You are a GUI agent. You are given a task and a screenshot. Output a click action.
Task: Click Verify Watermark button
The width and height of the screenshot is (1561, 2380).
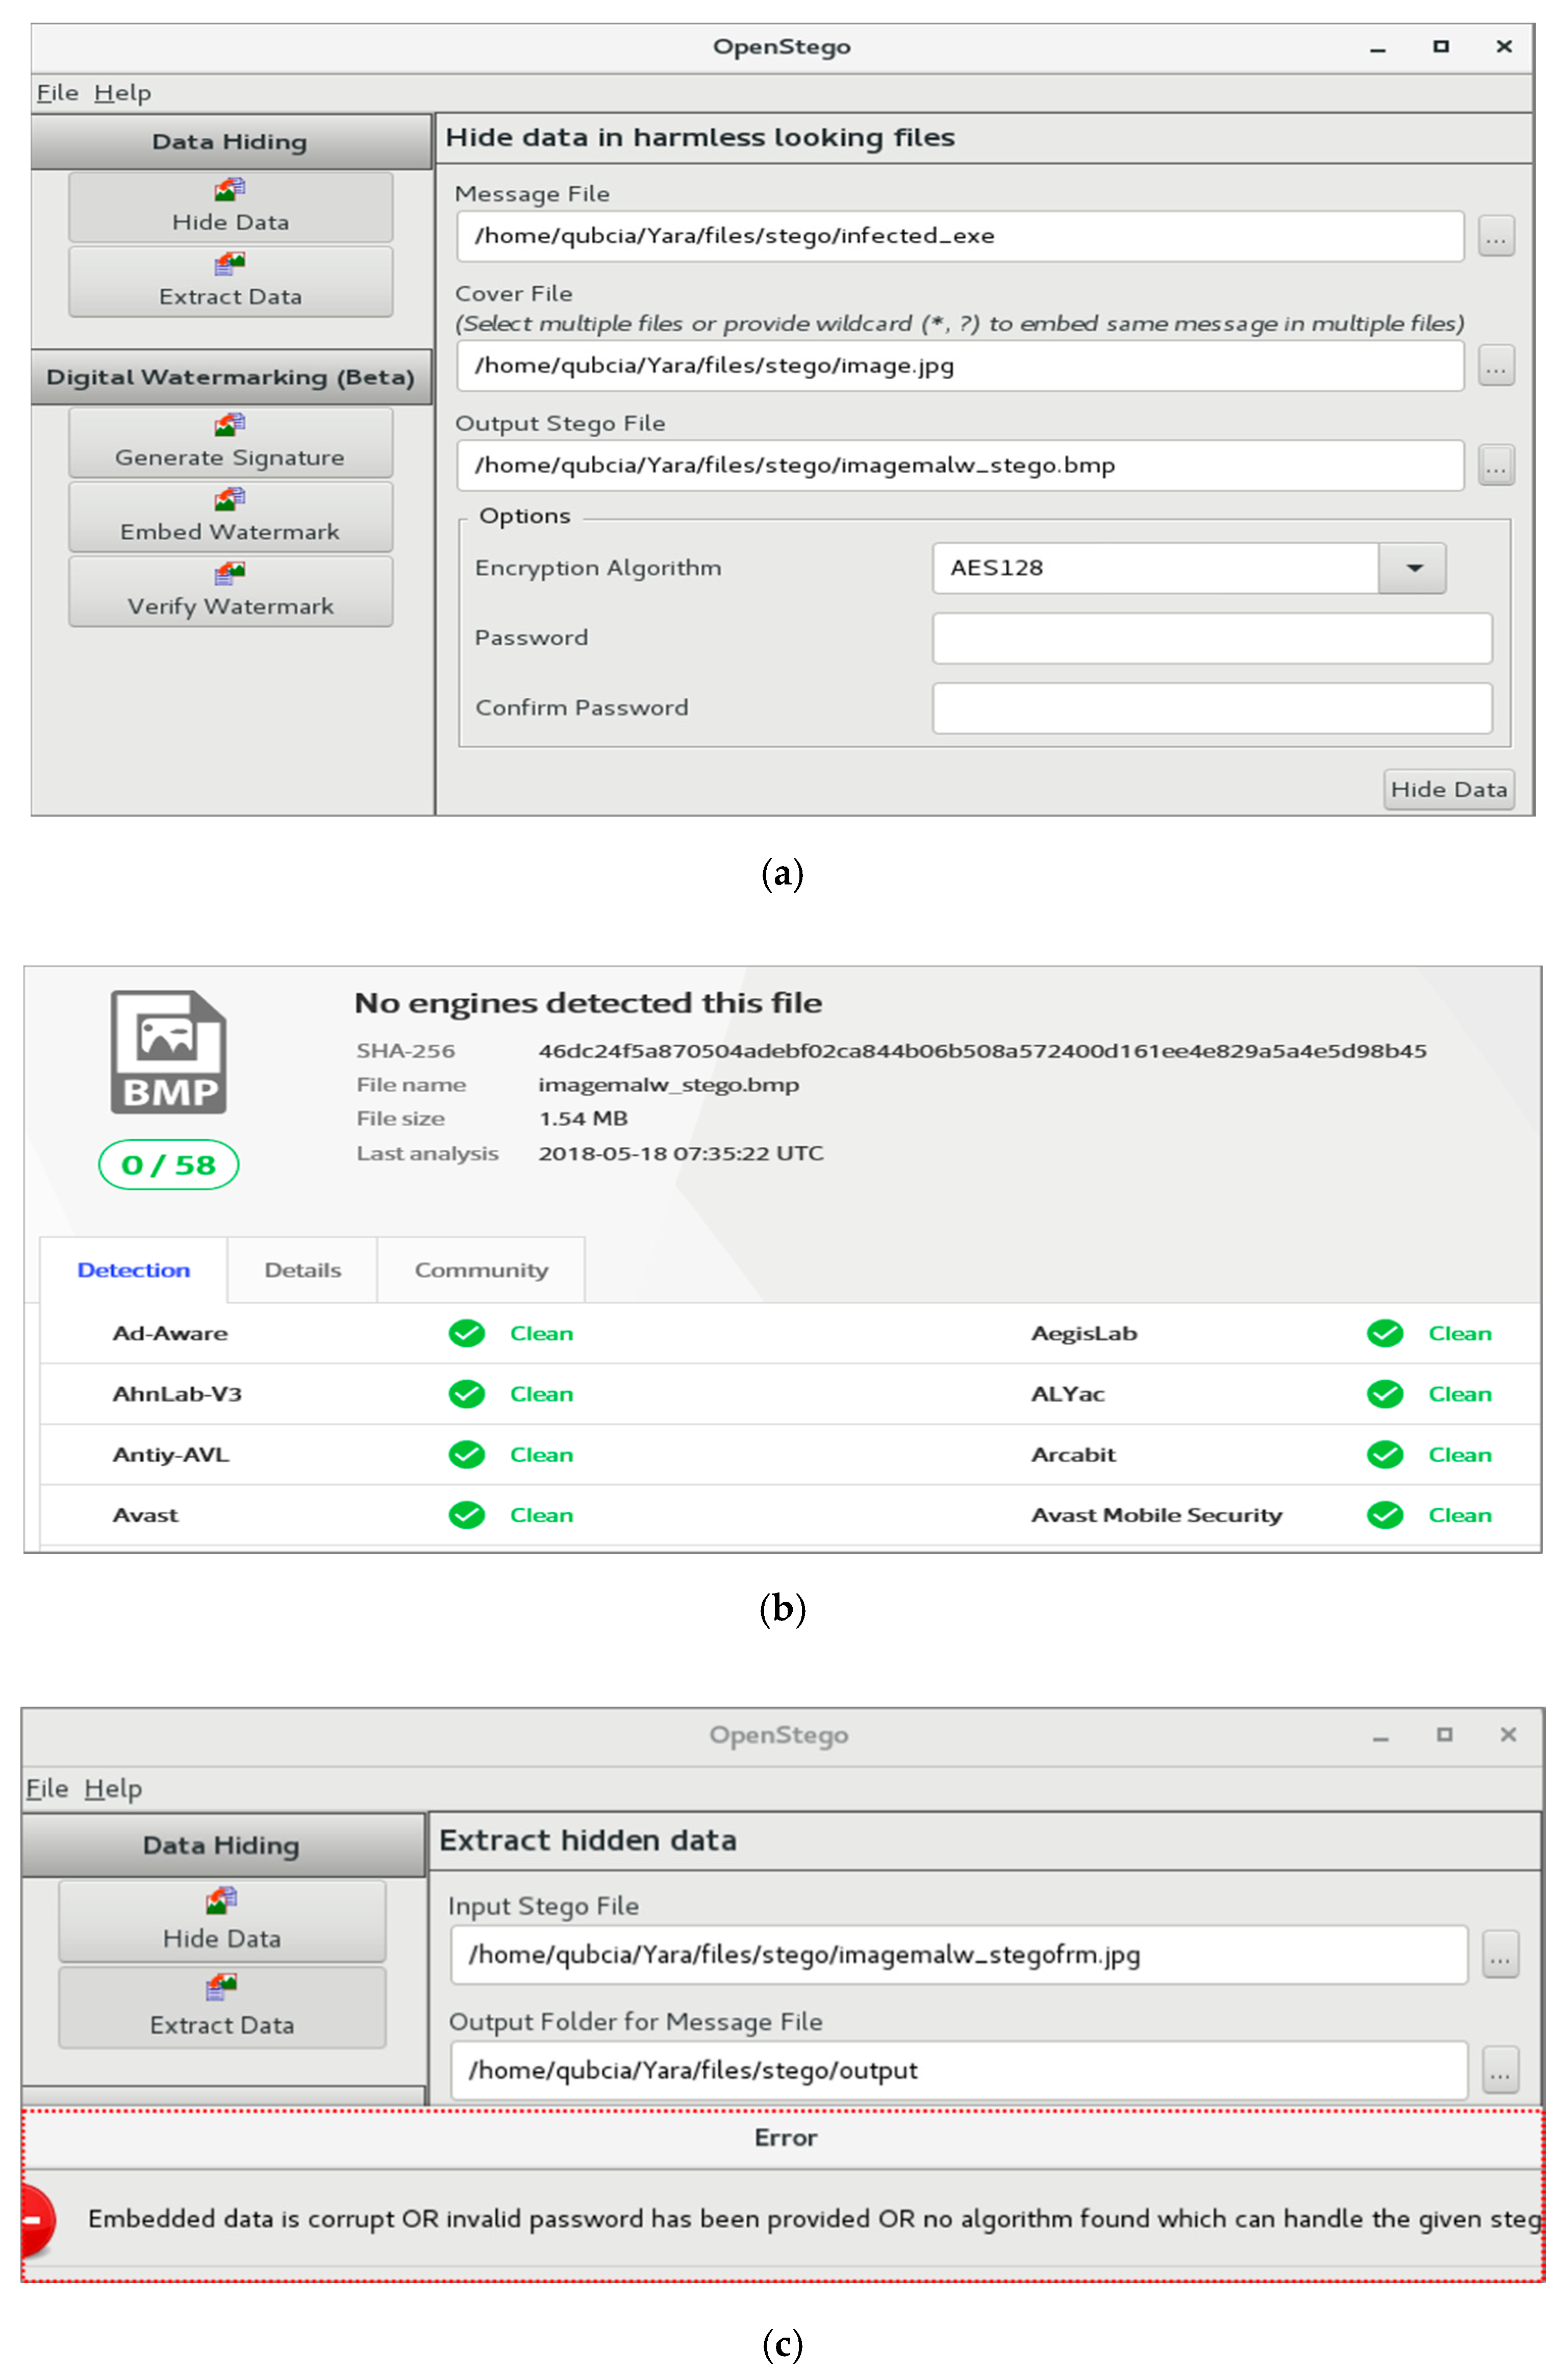click(230, 591)
